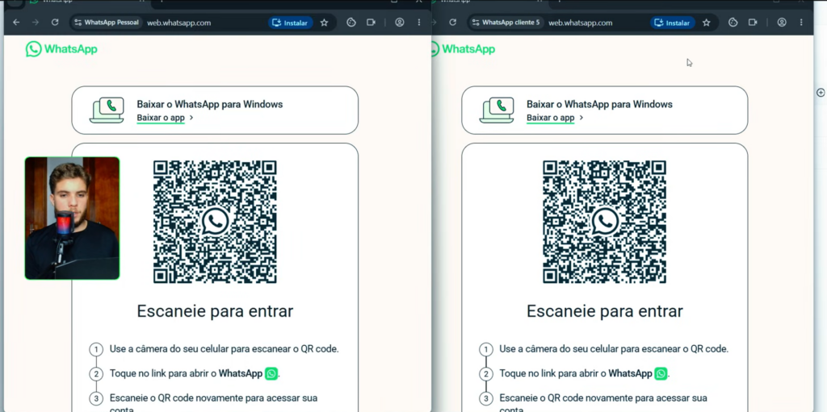Click laptop phone icon in cliente 5 download card
Viewport: 827px width, 412px height.
point(497,110)
